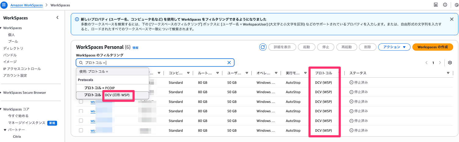
Task: Choose the 使用: プロトコル = suggestion
Action: (112, 71)
